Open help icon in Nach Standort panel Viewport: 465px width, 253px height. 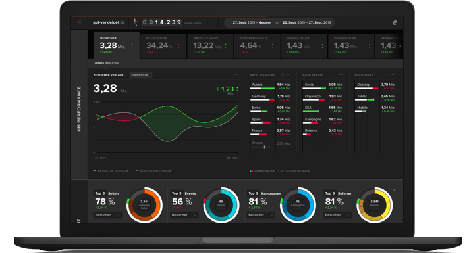pos(283,75)
